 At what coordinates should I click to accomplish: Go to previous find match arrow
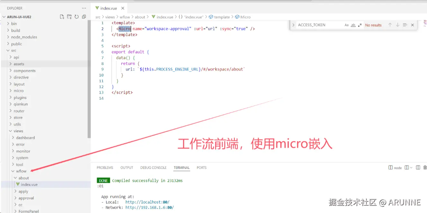390,25
